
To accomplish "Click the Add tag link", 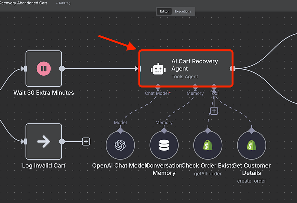I will point(63,3).
